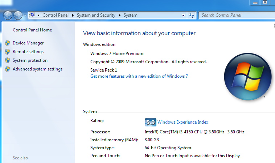Click the shield icon beside System protection

[7, 60]
